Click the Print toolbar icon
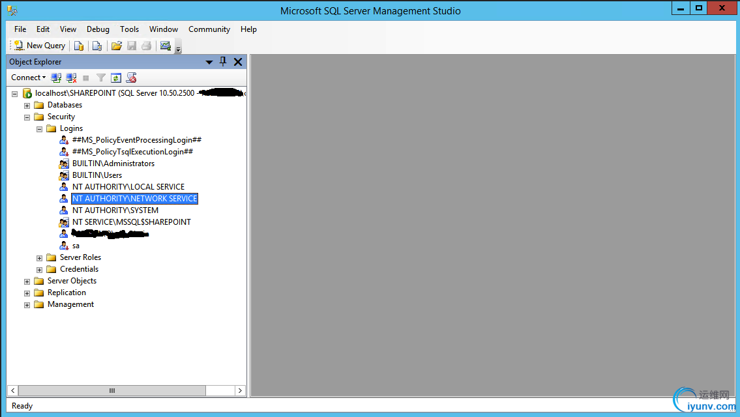740x417 pixels. (147, 46)
